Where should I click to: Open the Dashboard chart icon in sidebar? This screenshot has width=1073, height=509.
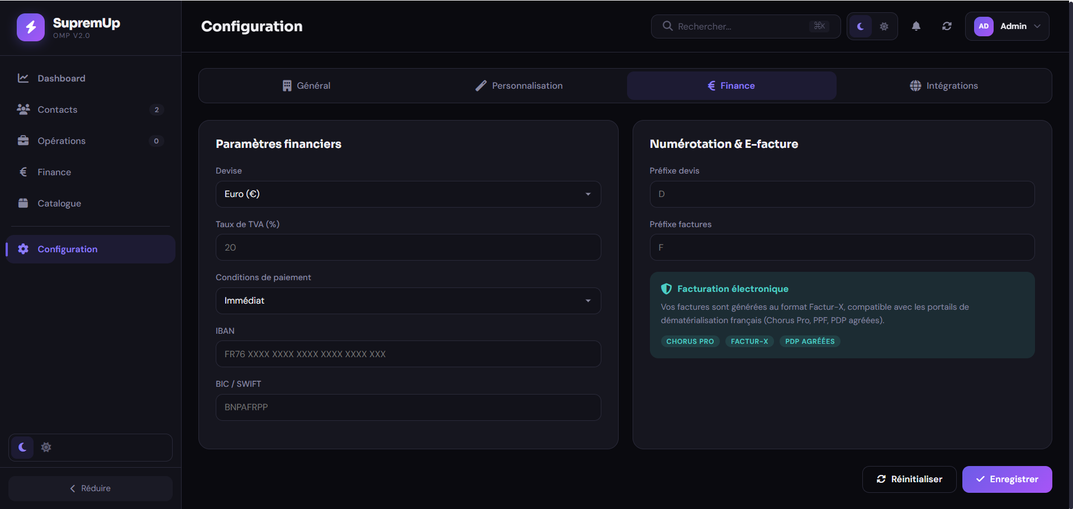coord(23,78)
